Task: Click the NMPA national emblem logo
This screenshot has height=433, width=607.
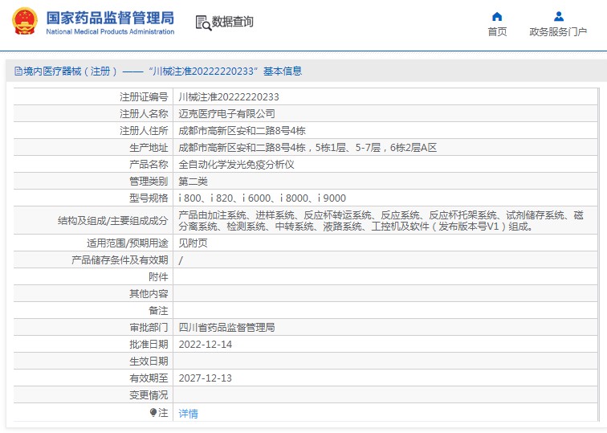Action: [x=25, y=22]
